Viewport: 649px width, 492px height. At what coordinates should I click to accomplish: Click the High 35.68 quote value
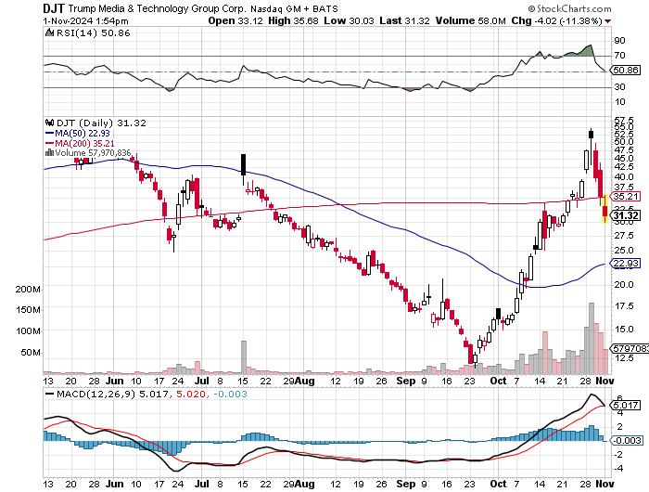point(293,20)
